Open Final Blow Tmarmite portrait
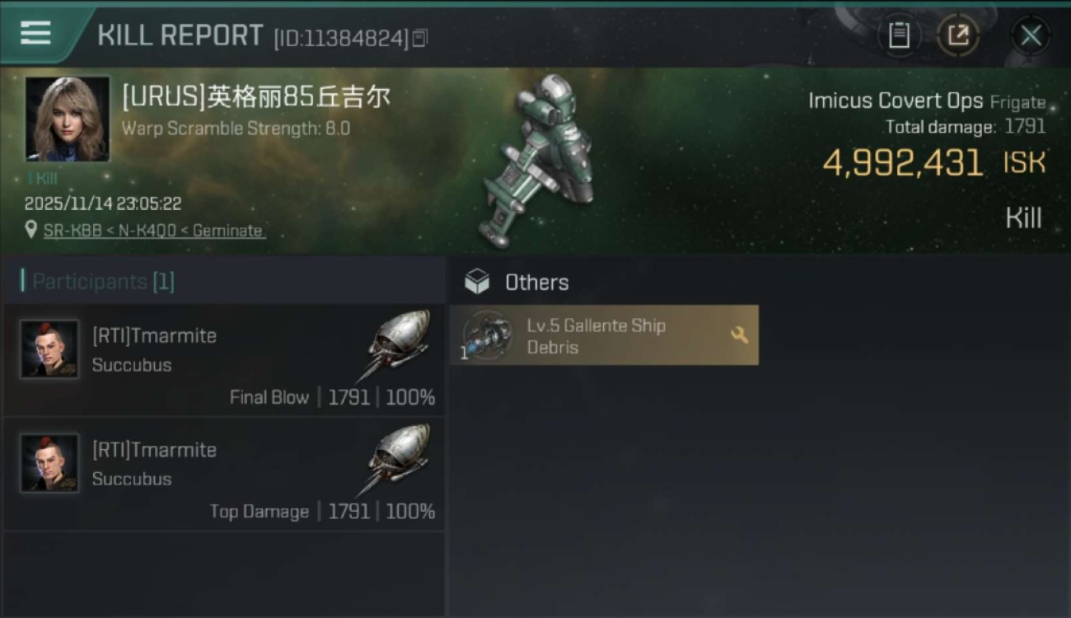The height and width of the screenshot is (618, 1071). [x=49, y=349]
